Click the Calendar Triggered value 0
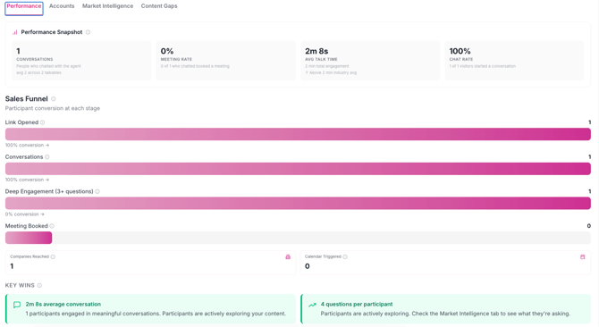This screenshot has height=327, width=599. pyautogui.click(x=308, y=266)
